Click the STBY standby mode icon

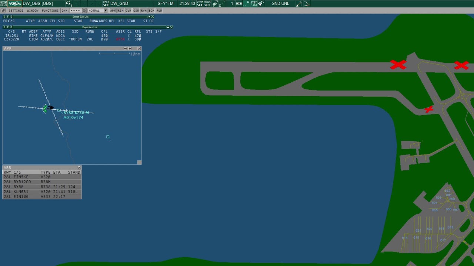(254, 4)
